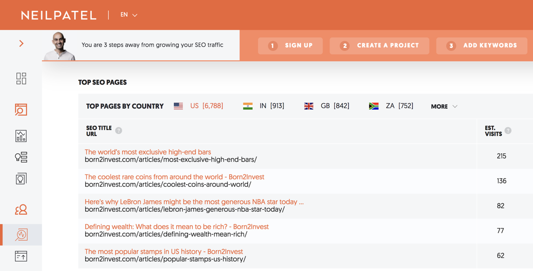Viewport: 533px width, 271px height.
Task: Click the lebron-james-generous-nba-star-today URL text
Action: [185, 209]
